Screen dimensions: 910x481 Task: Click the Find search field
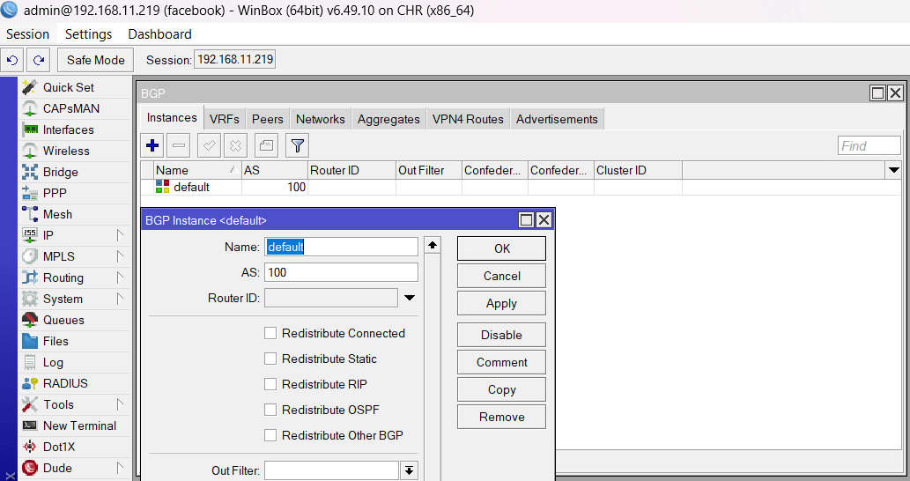click(x=869, y=145)
